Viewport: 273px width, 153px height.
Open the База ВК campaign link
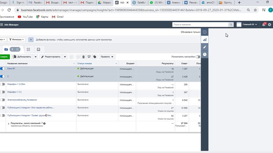[11, 69]
